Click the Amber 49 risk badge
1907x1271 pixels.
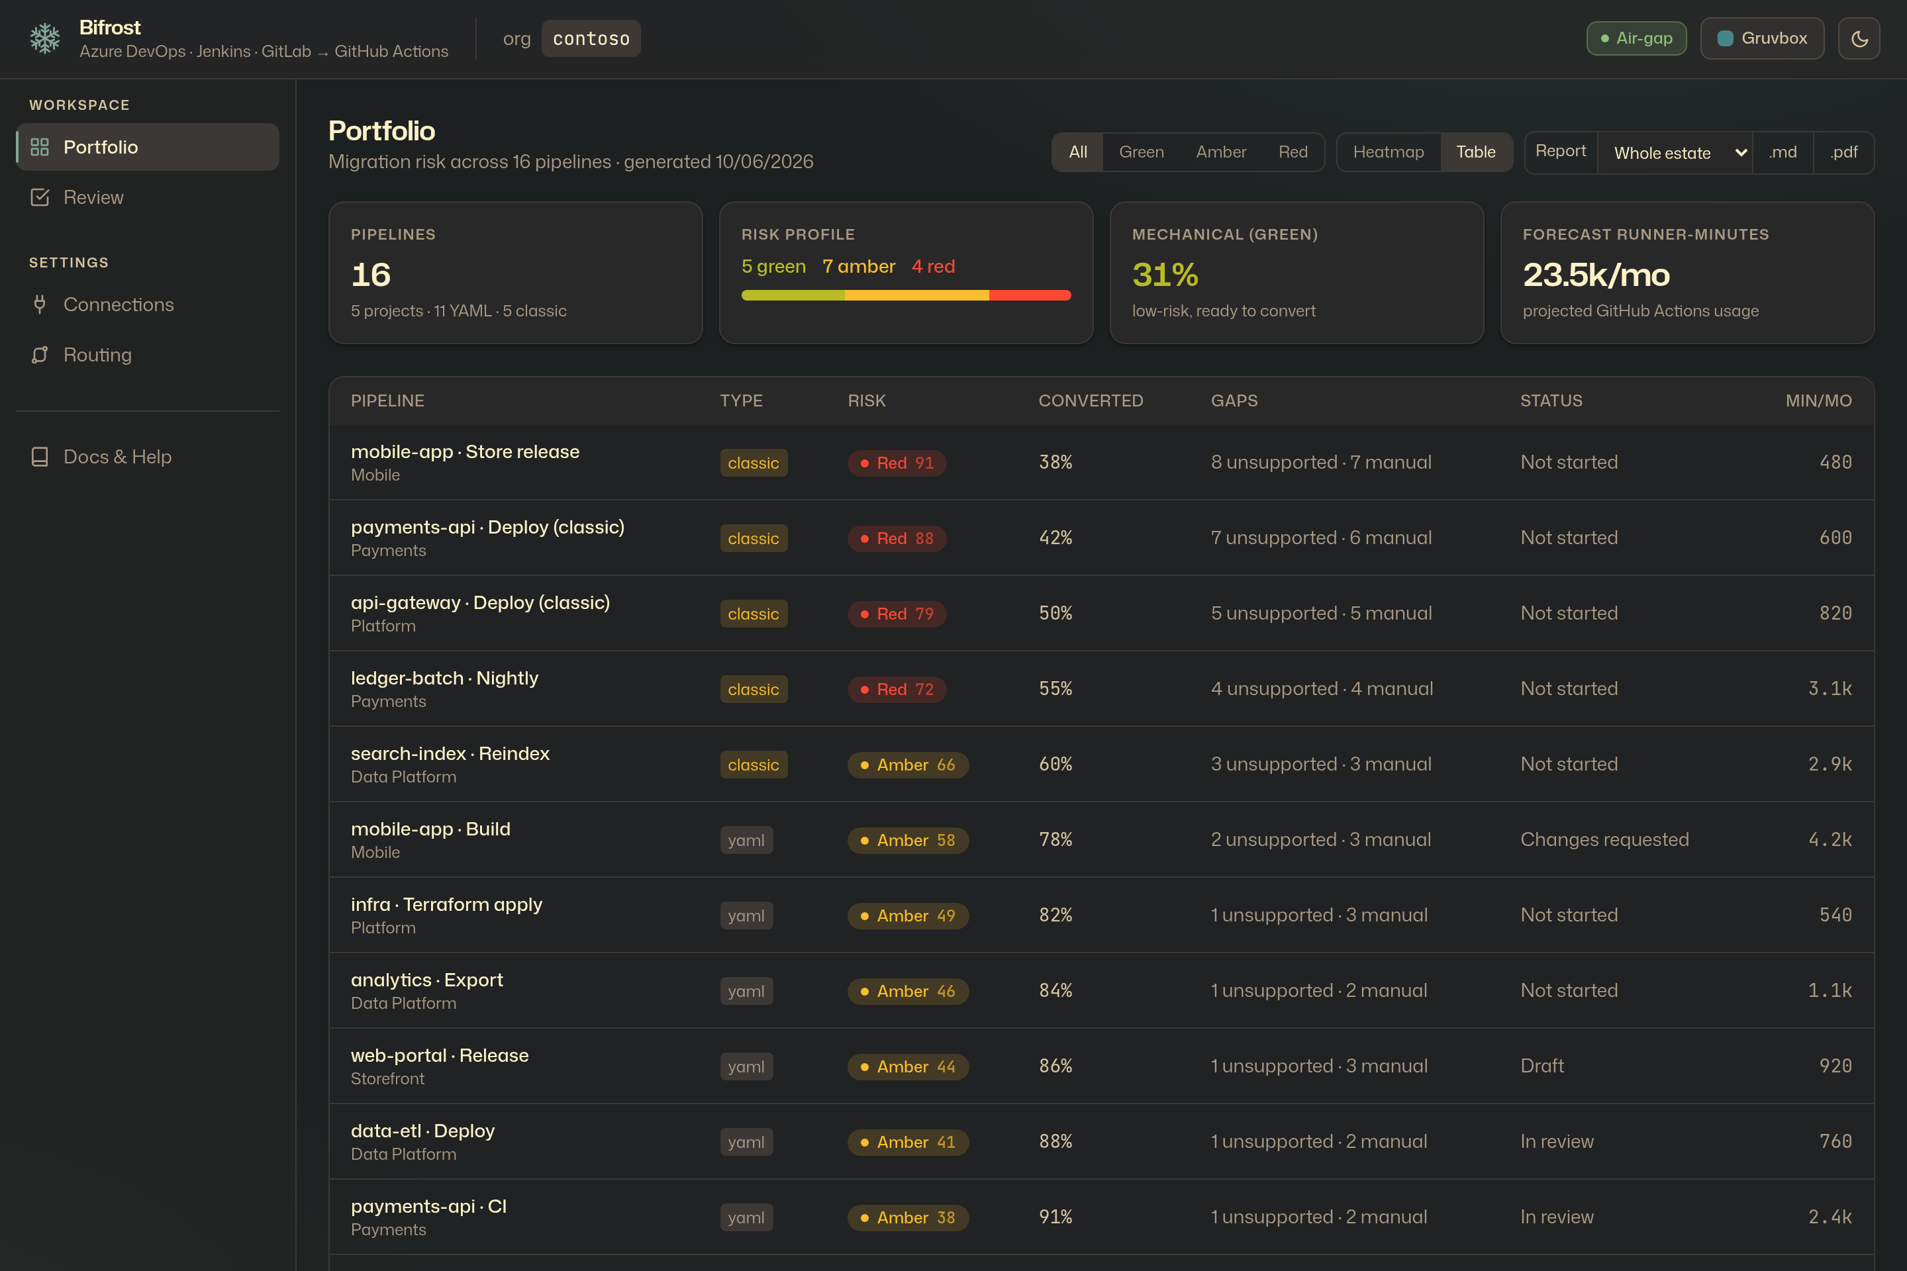pos(908,915)
